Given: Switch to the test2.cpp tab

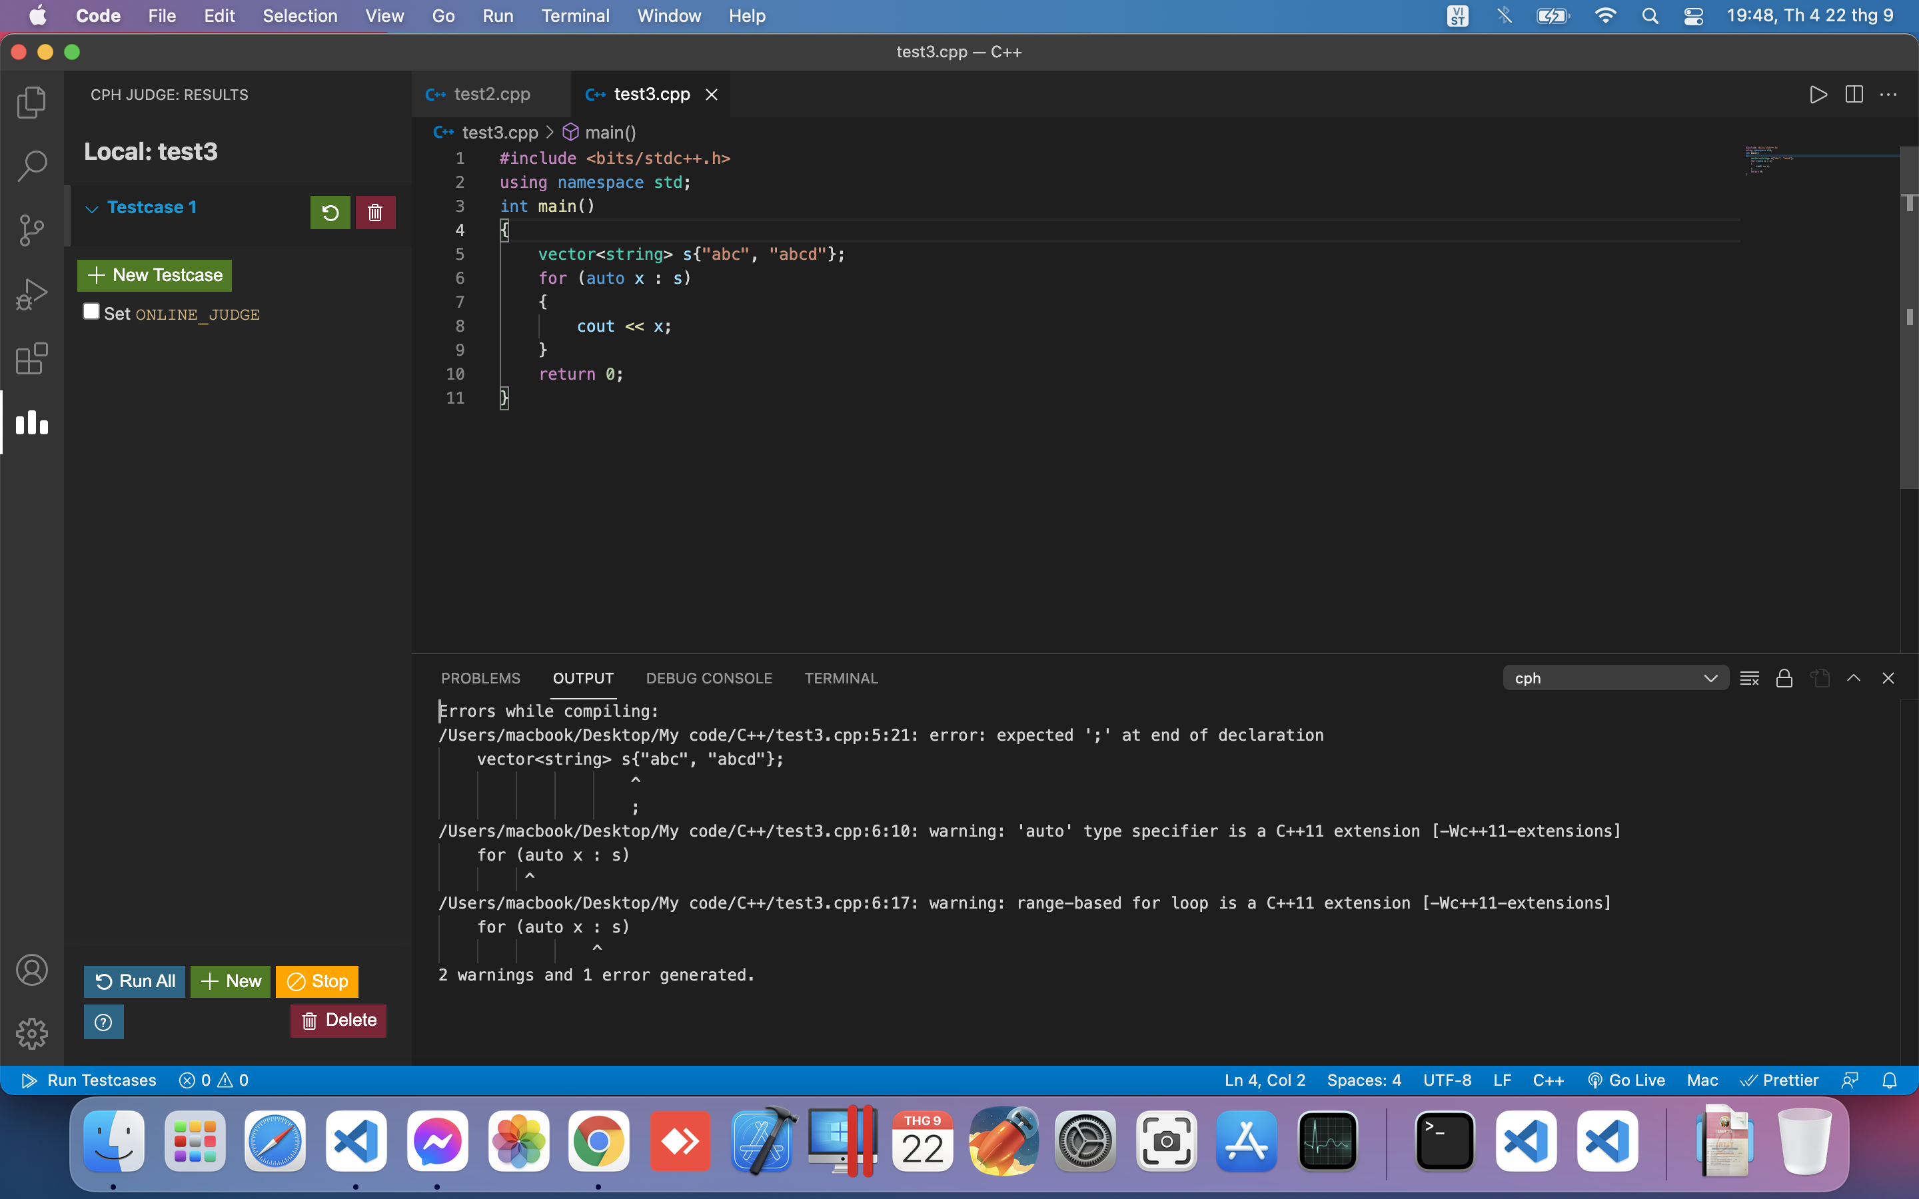Looking at the screenshot, I should pyautogui.click(x=491, y=95).
